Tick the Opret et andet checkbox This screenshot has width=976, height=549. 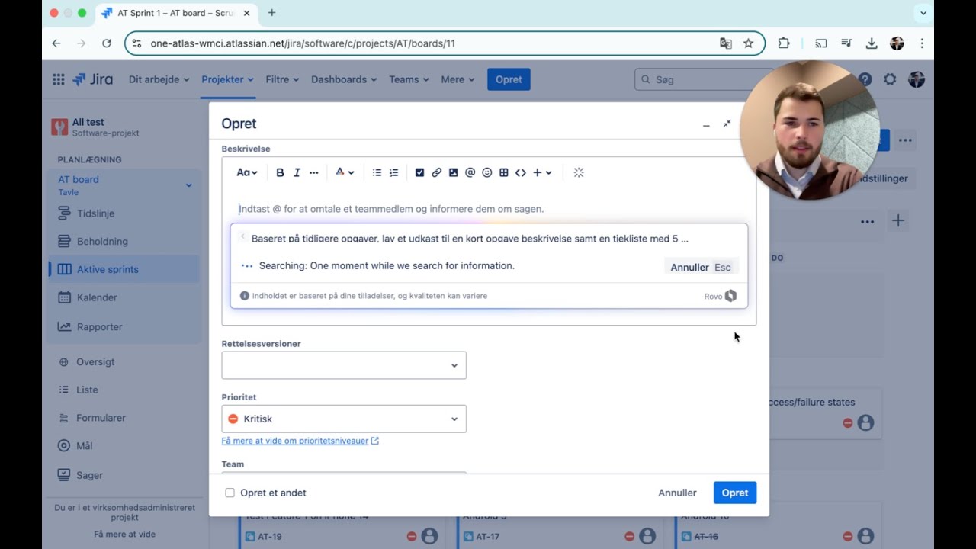[x=230, y=493]
